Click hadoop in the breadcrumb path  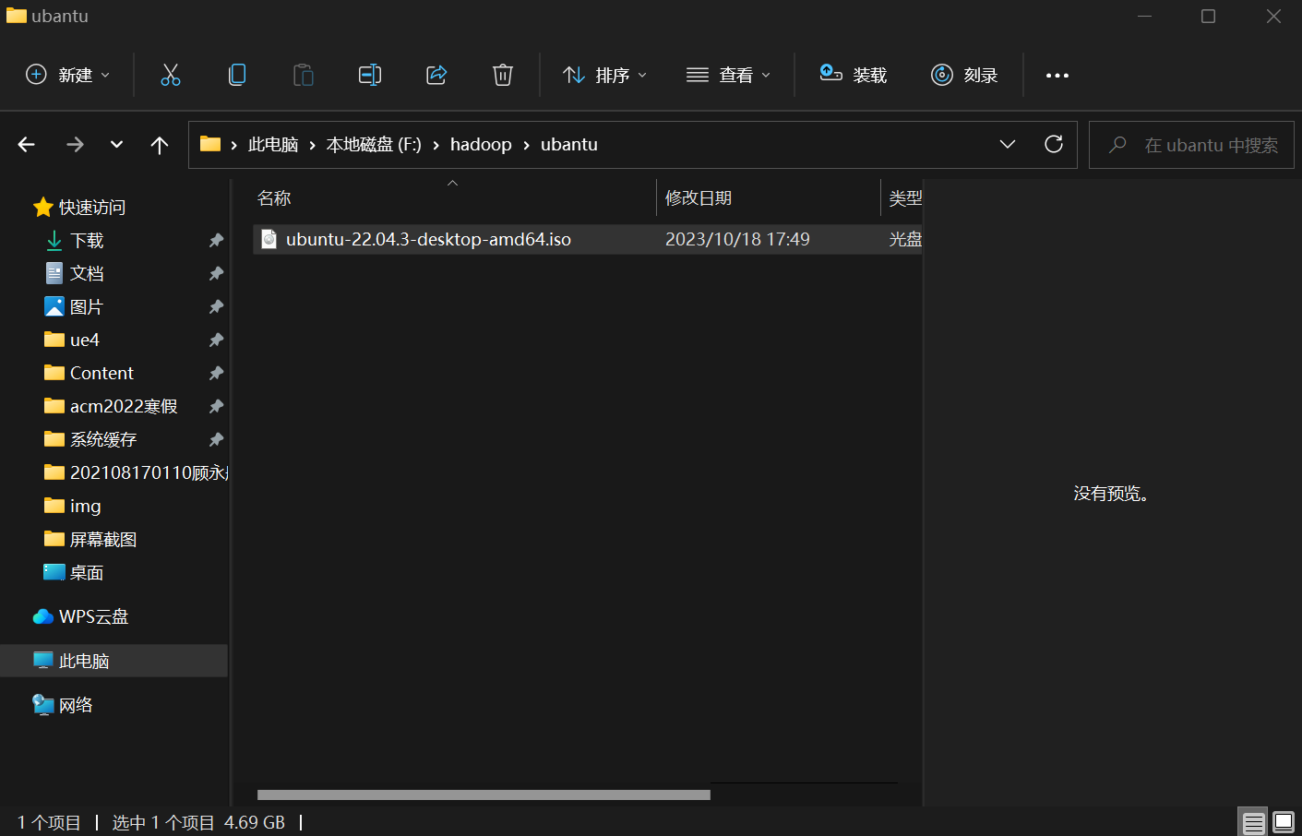481,145
